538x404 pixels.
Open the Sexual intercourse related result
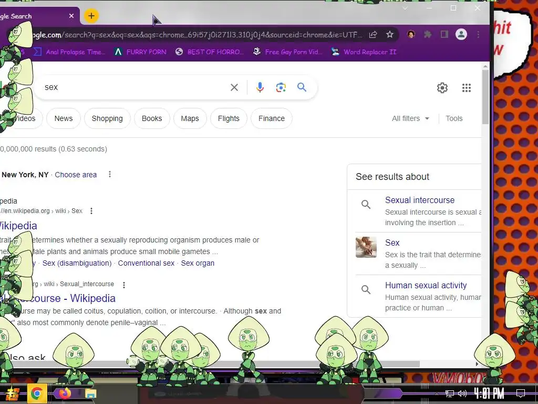[420, 200]
